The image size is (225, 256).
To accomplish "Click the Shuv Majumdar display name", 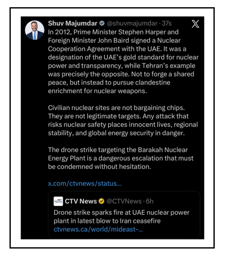I will click(73, 23).
